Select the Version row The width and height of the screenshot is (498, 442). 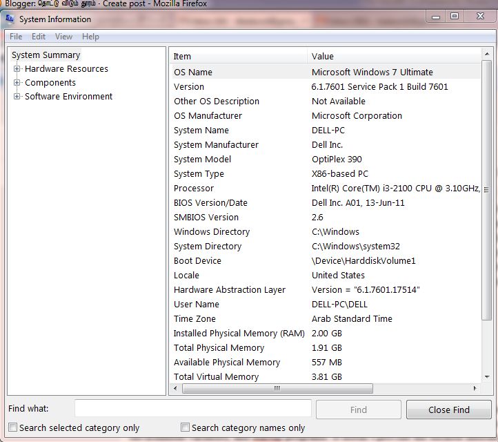pos(326,86)
